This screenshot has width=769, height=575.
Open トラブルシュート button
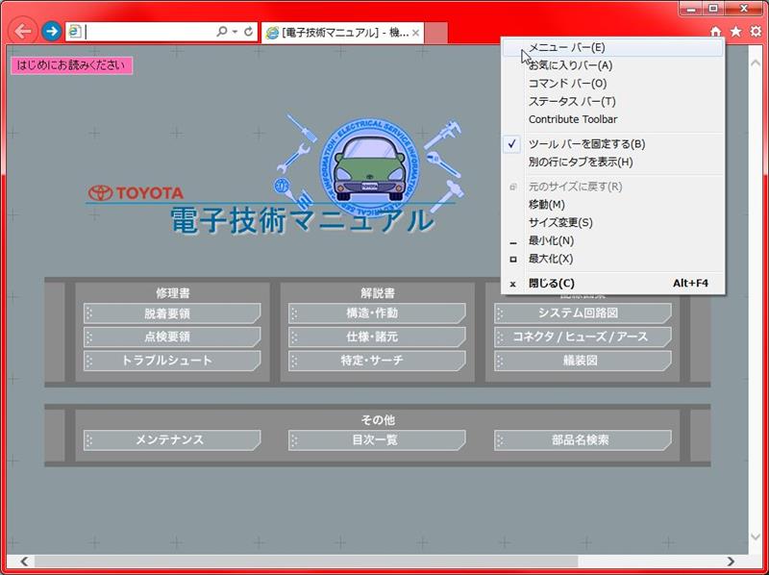tap(172, 361)
